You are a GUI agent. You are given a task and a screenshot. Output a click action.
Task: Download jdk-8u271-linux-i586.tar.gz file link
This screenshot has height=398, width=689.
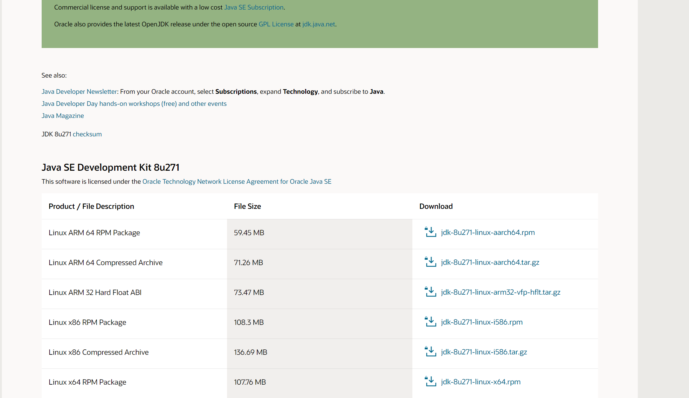pyautogui.click(x=484, y=352)
